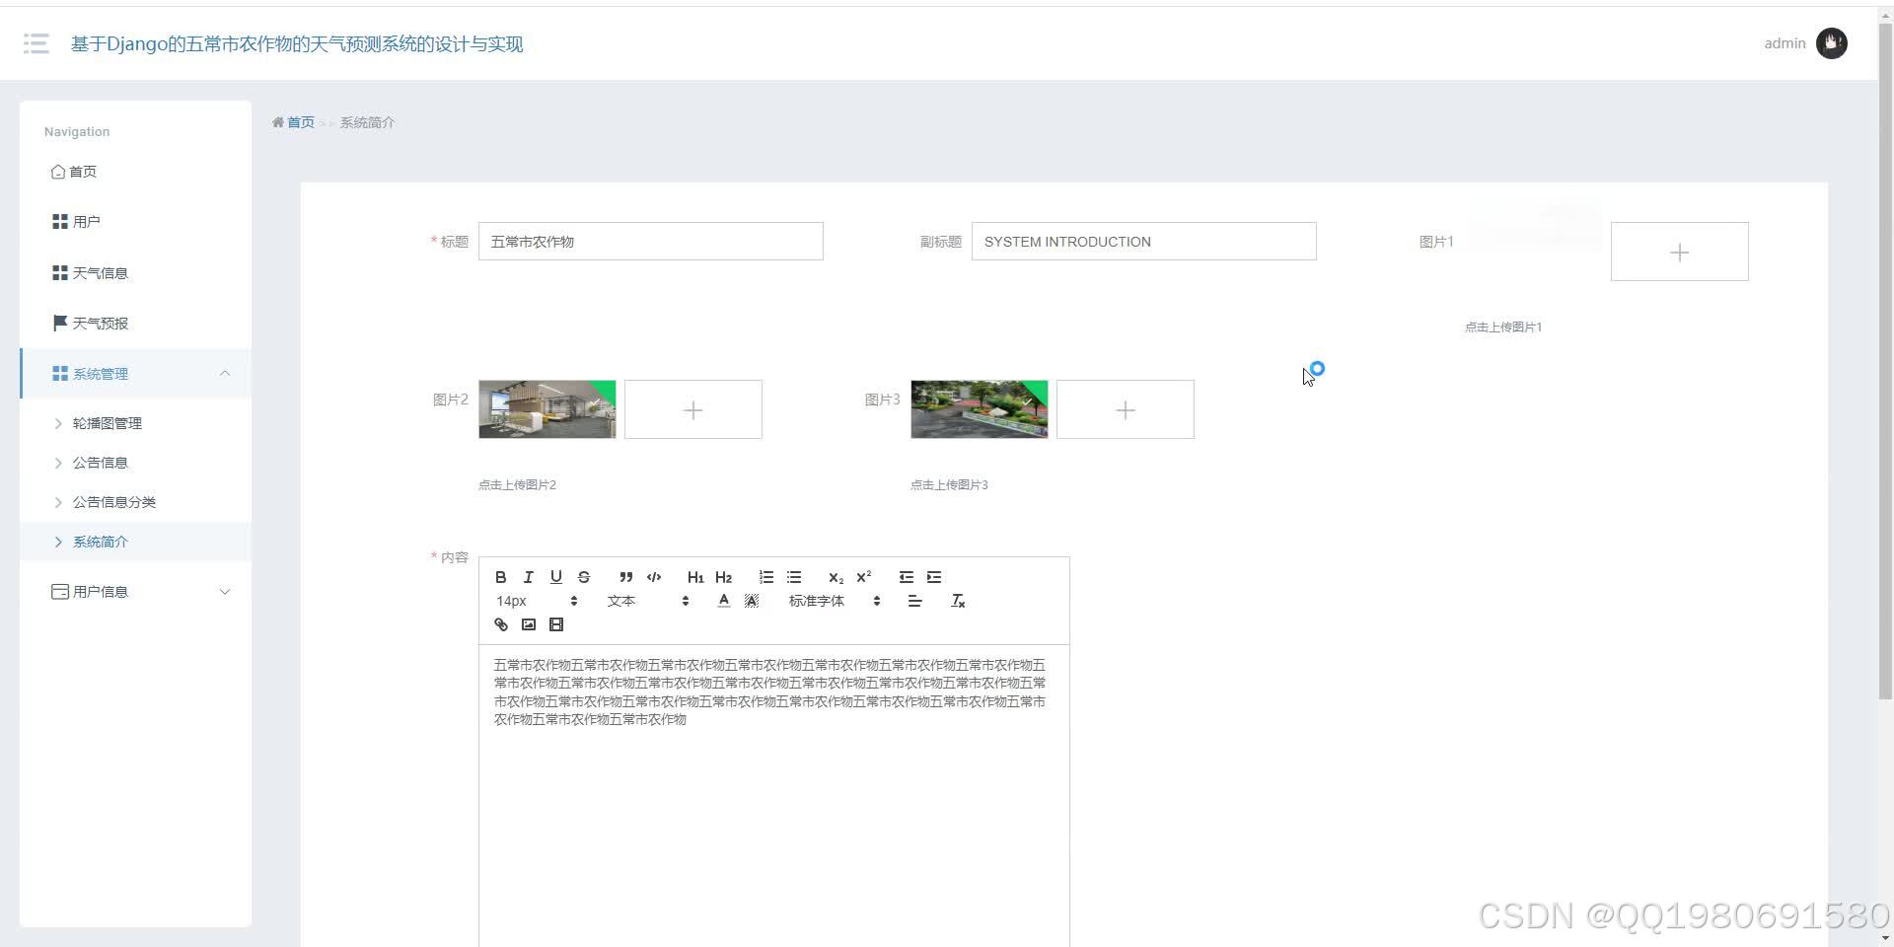Switch to 轮播图管理 in the sidebar
Viewport: 1894px width, 947px height.
tap(107, 422)
